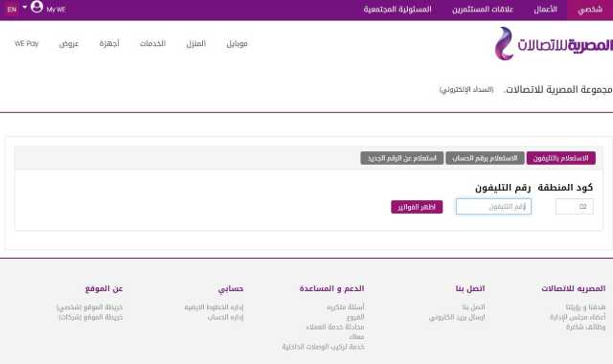Open المسئولية المجتمعية top link
The height and width of the screenshot is (364, 613).
[397, 10]
